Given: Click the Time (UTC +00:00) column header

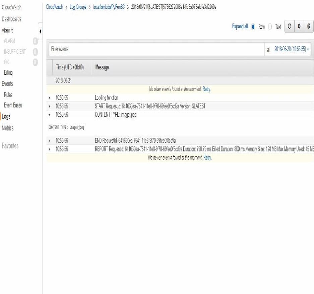Looking at the screenshot, I should (70, 67).
